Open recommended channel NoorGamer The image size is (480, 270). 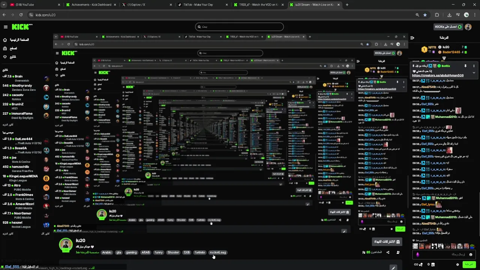pos(25,215)
